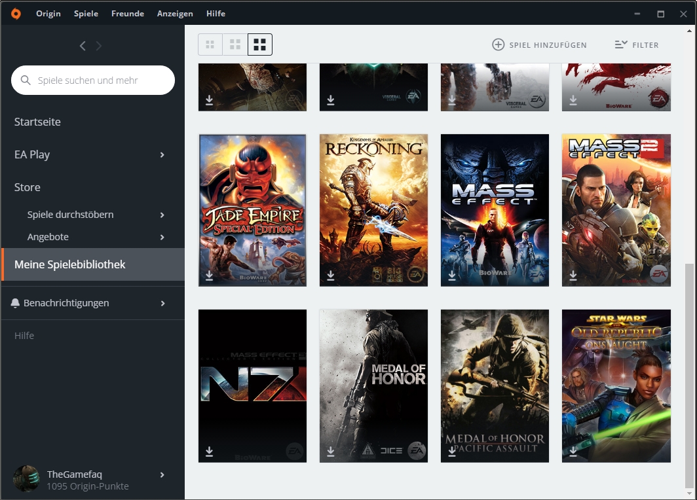Open the Hilfe menu in menu bar
The width and height of the screenshot is (697, 500).
click(x=216, y=14)
